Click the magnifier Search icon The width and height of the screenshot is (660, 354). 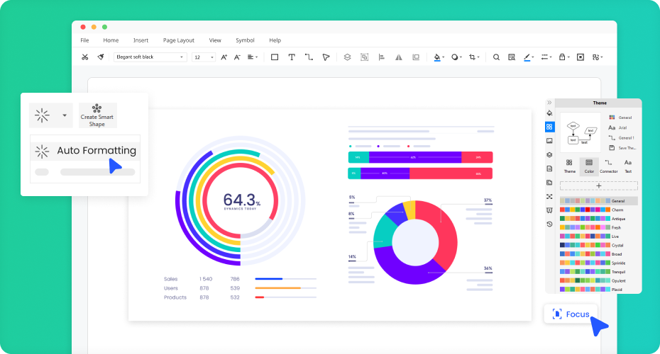point(496,57)
